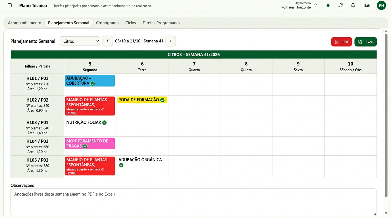Open the Tarefas Programadas tab
This screenshot has height=218, width=391.
[161, 23]
